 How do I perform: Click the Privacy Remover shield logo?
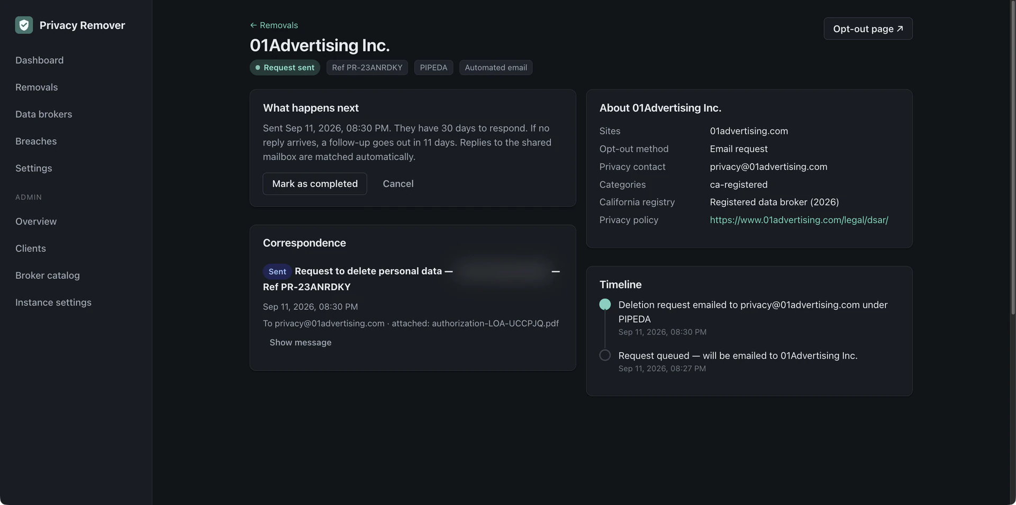coord(24,25)
